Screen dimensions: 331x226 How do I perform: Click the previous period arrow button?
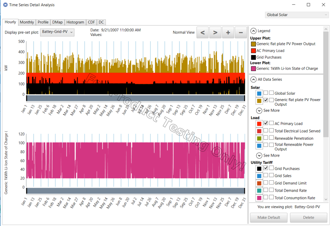point(202,33)
